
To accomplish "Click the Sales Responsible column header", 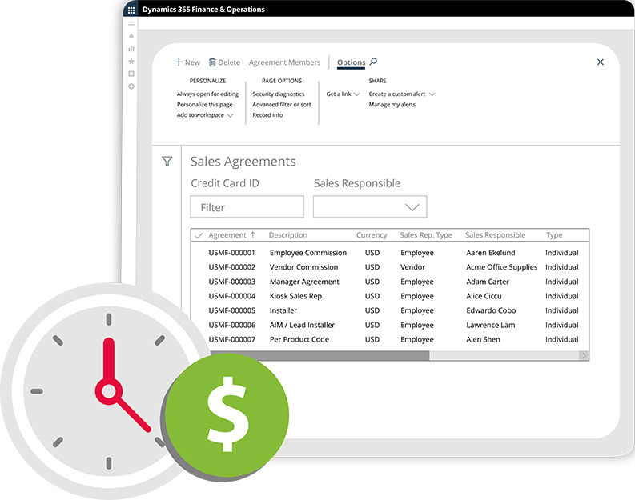I will 496,235.
